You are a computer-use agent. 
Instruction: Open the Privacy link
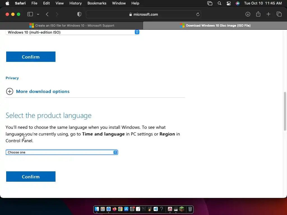click(12, 78)
